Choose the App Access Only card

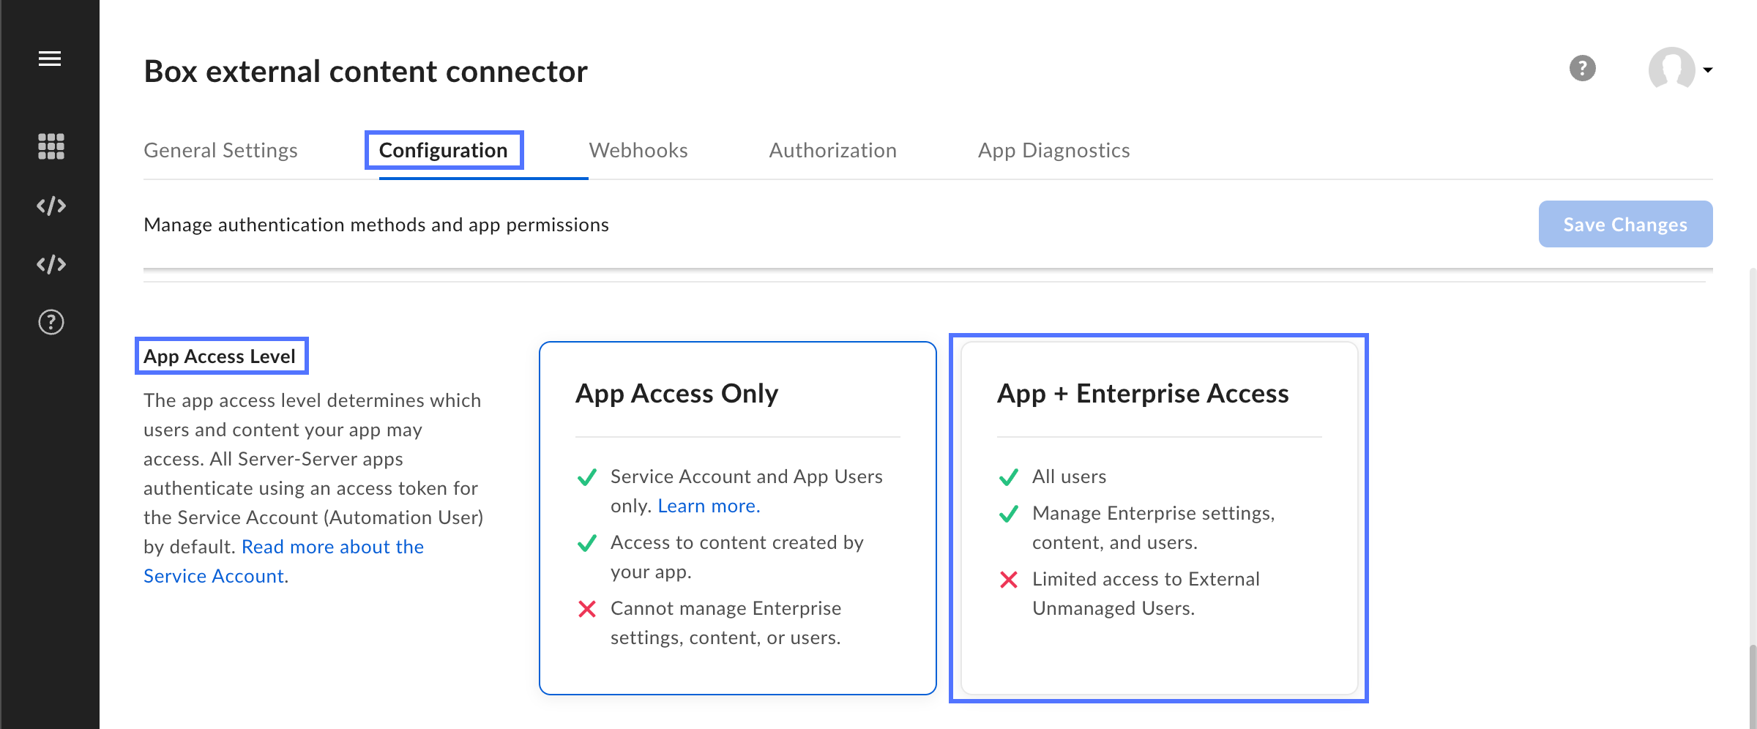click(738, 518)
